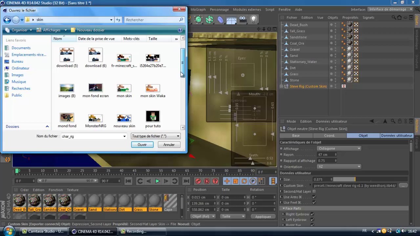Collapse the Dossiers section in file dialog
This screenshot has width=420, height=236.
[x=47, y=127]
